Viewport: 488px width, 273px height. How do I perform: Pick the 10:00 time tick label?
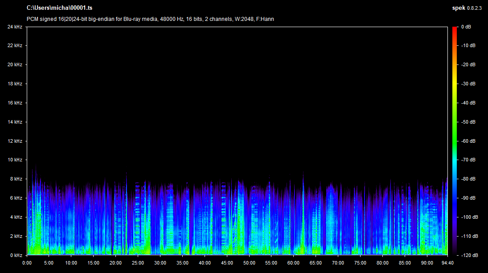tap(71, 262)
